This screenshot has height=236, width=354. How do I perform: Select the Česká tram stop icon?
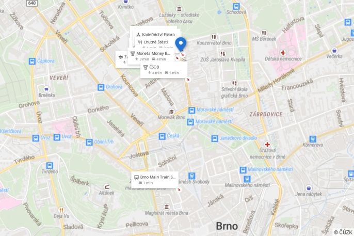pyautogui.click(x=162, y=136)
